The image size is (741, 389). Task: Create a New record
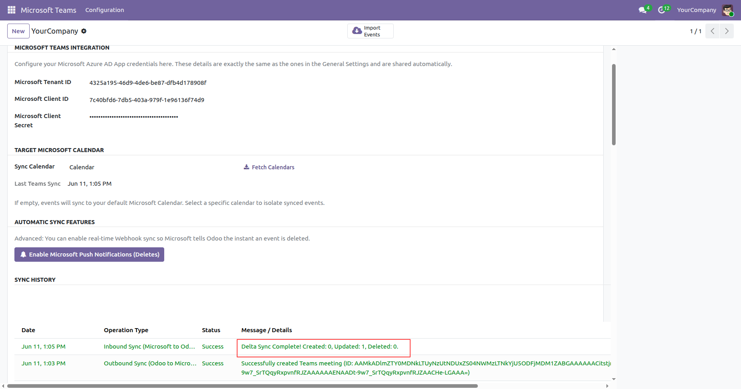(x=18, y=31)
